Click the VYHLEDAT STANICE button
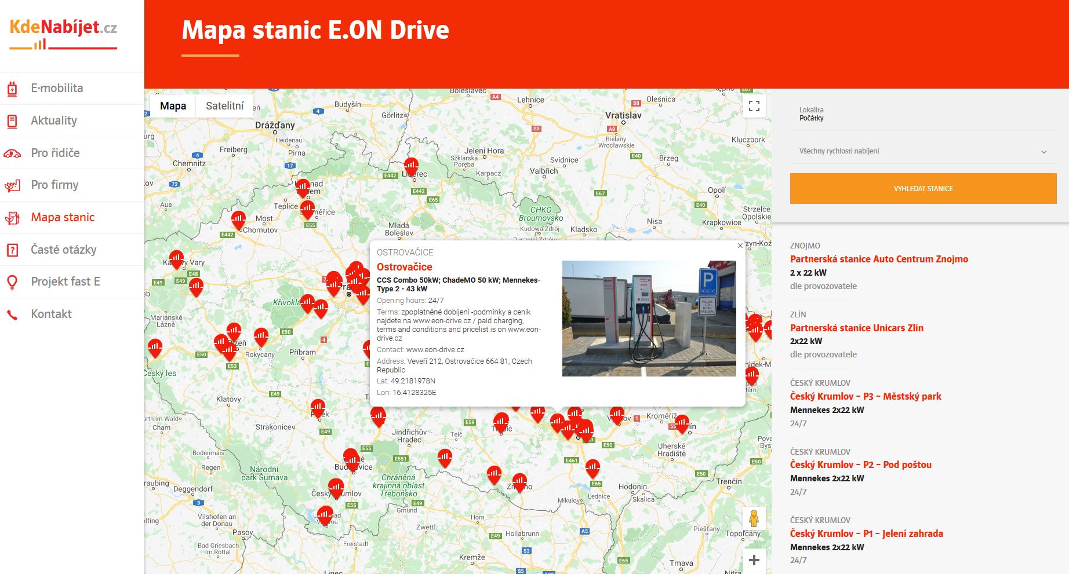This screenshot has height=574, width=1069. pyautogui.click(x=923, y=188)
